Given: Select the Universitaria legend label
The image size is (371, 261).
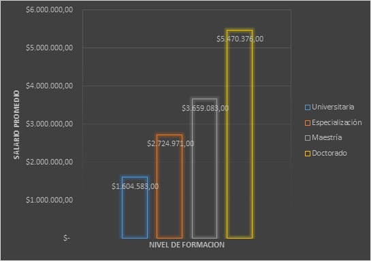Looking at the screenshot, I should pos(333,107).
